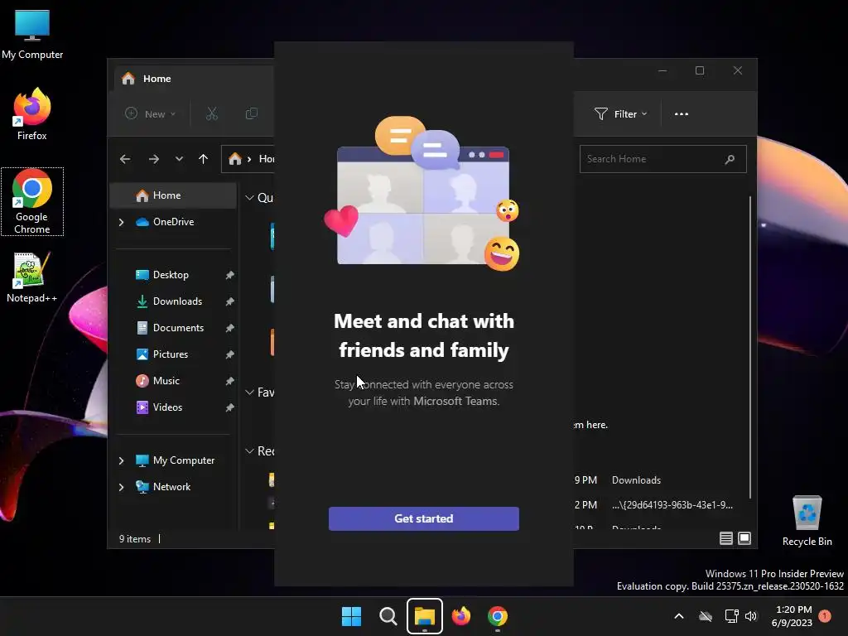The height and width of the screenshot is (636, 848).
Task: Open Pictures in the navigation pane
Action: [x=170, y=354]
